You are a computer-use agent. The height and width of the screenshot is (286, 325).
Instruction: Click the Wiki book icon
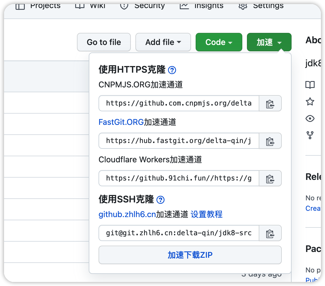tap(80, 6)
